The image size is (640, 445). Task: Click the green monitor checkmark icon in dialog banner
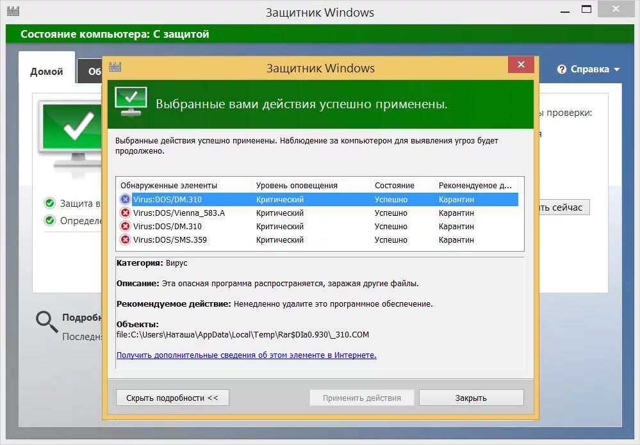[x=131, y=102]
